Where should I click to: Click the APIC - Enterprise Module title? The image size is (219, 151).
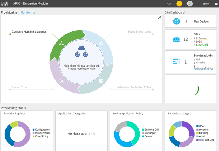point(30,4)
